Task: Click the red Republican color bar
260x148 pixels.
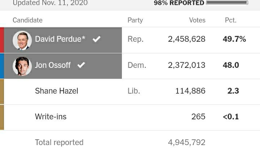Action: point(2,40)
